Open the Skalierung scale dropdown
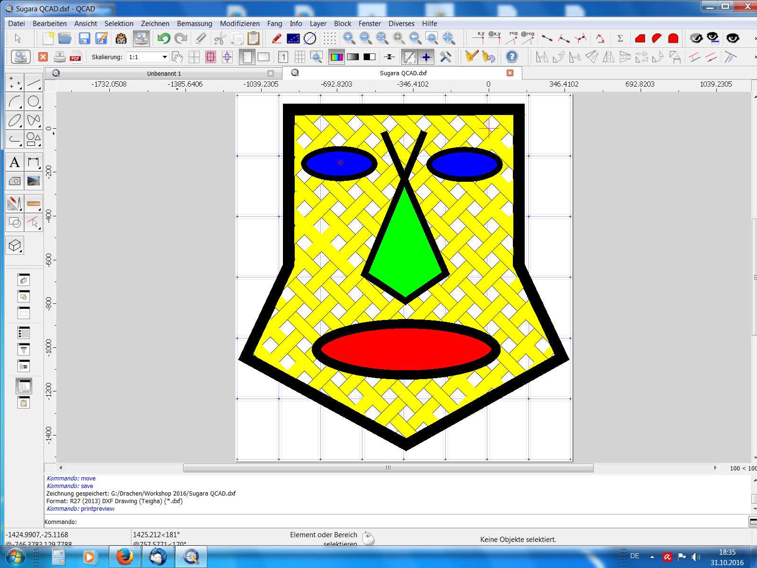The image size is (757, 568). click(164, 57)
